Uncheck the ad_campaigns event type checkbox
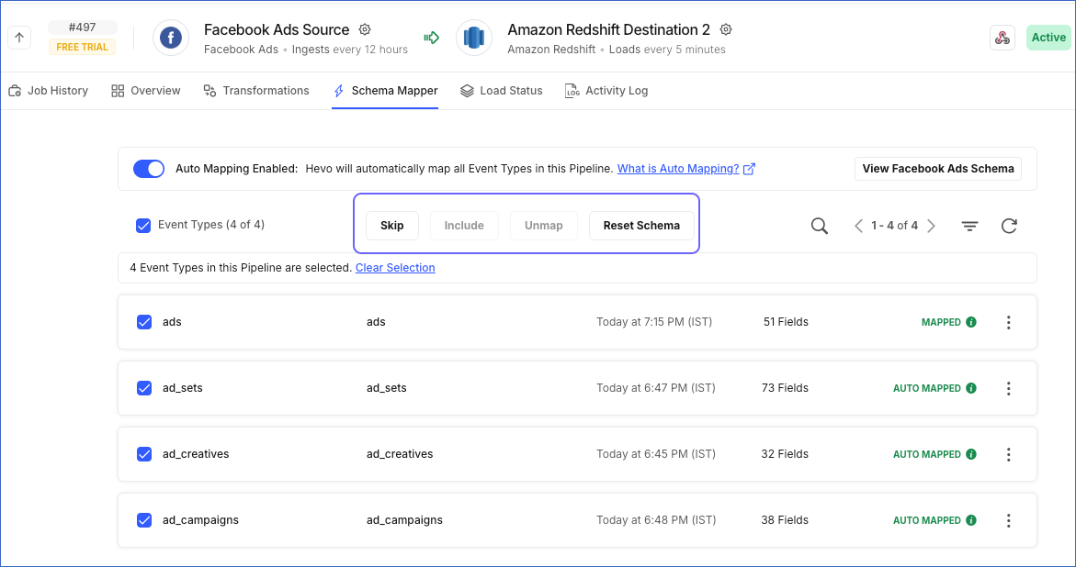Image resolution: width=1076 pixels, height=567 pixels. click(x=144, y=519)
